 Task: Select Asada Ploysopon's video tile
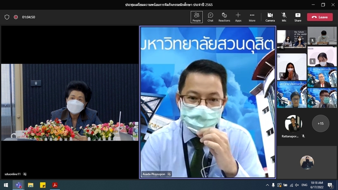pyautogui.click(x=208, y=102)
